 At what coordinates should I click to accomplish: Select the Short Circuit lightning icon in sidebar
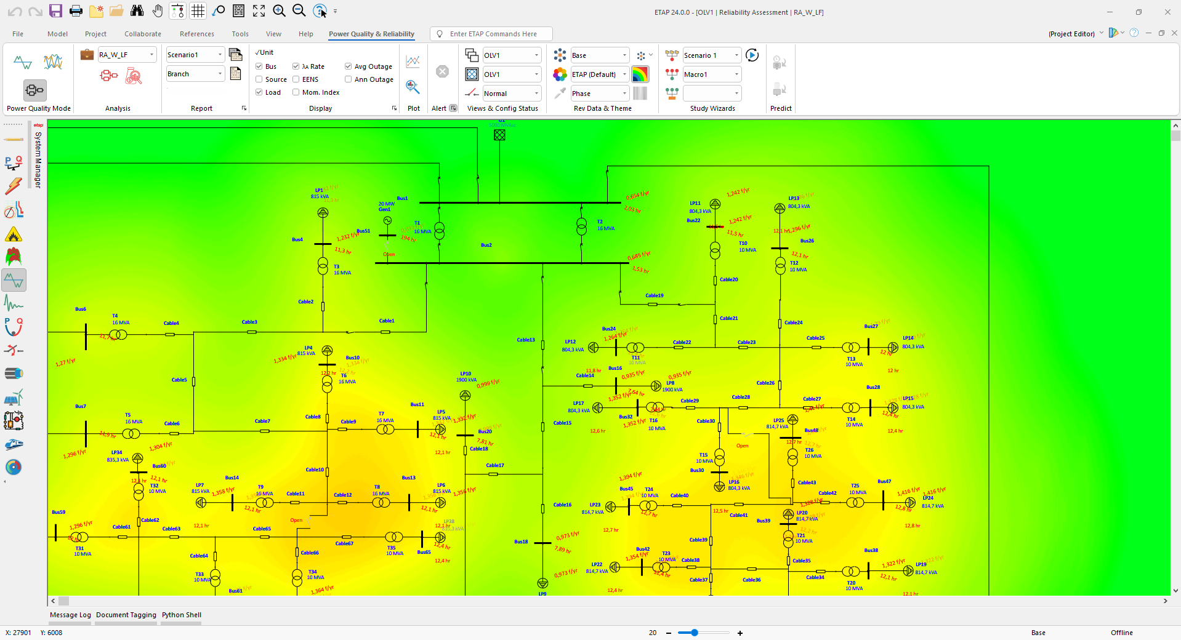click(13, 186)
